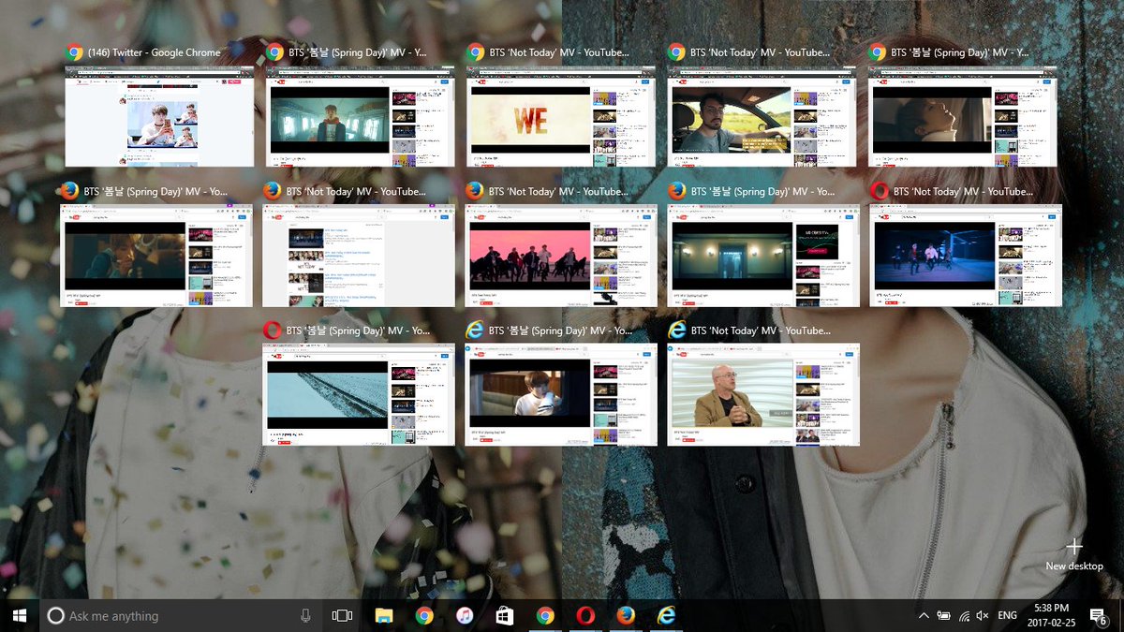The height and width of the screenshot is (632, 1124).
Task: Toggle the Task View button on taskbar
Action: [343, 615]
